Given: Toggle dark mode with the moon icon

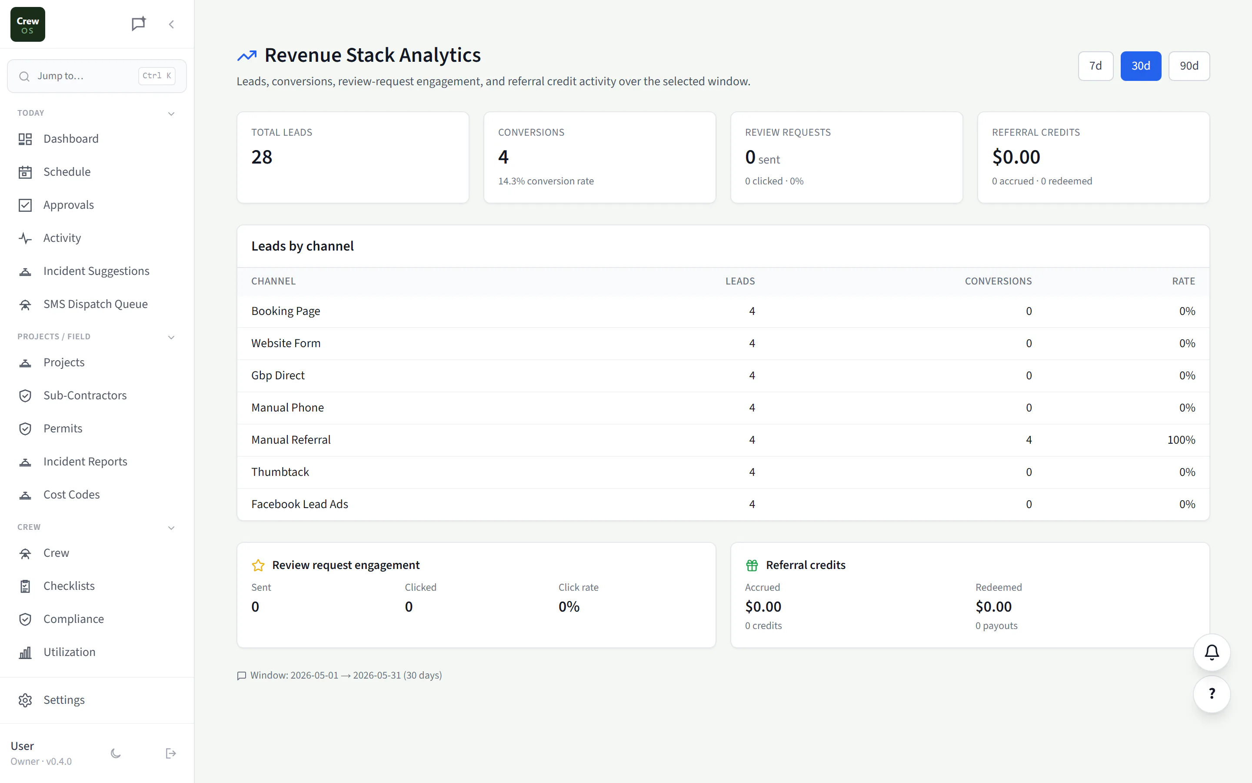Looking at the screenshot, I should 116,753.
